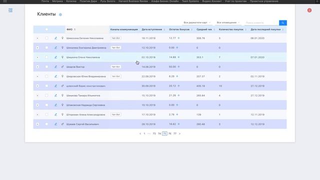Click pencil icon in the 30.09.2019 row
Image resolution: width=320 pixels, height=180 pixels.
click(55, 86)
